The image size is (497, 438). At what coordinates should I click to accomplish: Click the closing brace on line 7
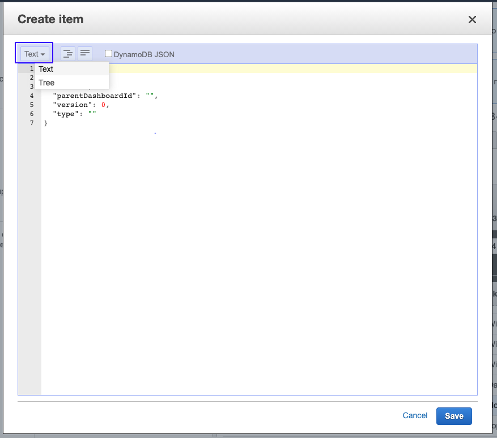[46, 123]
